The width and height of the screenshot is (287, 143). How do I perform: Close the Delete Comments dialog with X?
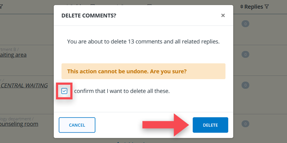tap(223, 15)
